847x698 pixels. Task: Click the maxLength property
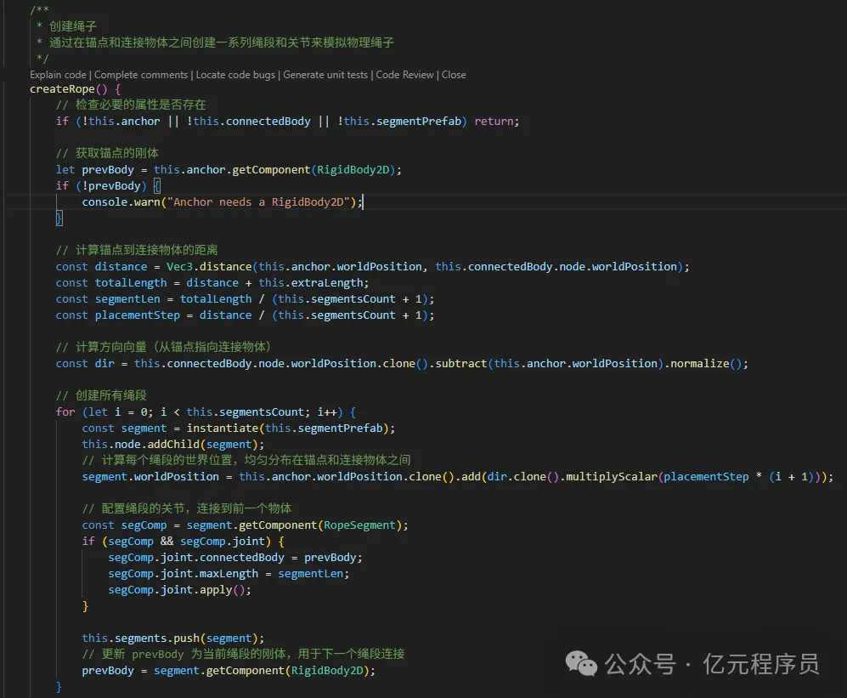point(229,574)
